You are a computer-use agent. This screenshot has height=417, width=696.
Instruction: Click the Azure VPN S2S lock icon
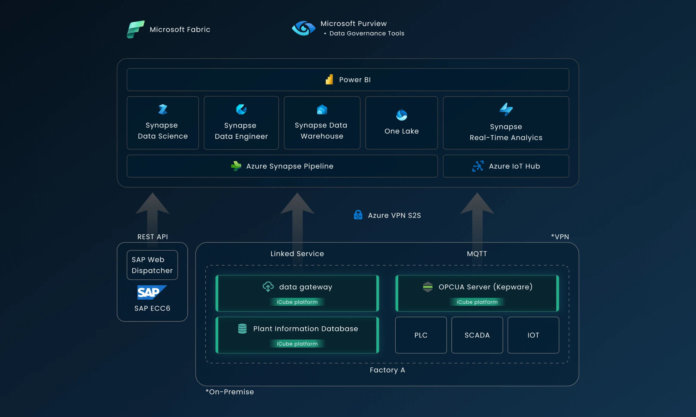(358, 215)
